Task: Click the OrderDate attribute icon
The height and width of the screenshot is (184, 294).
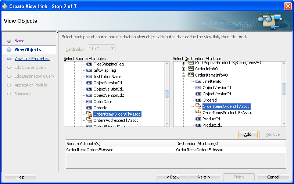Action: [x=89, y=102]
